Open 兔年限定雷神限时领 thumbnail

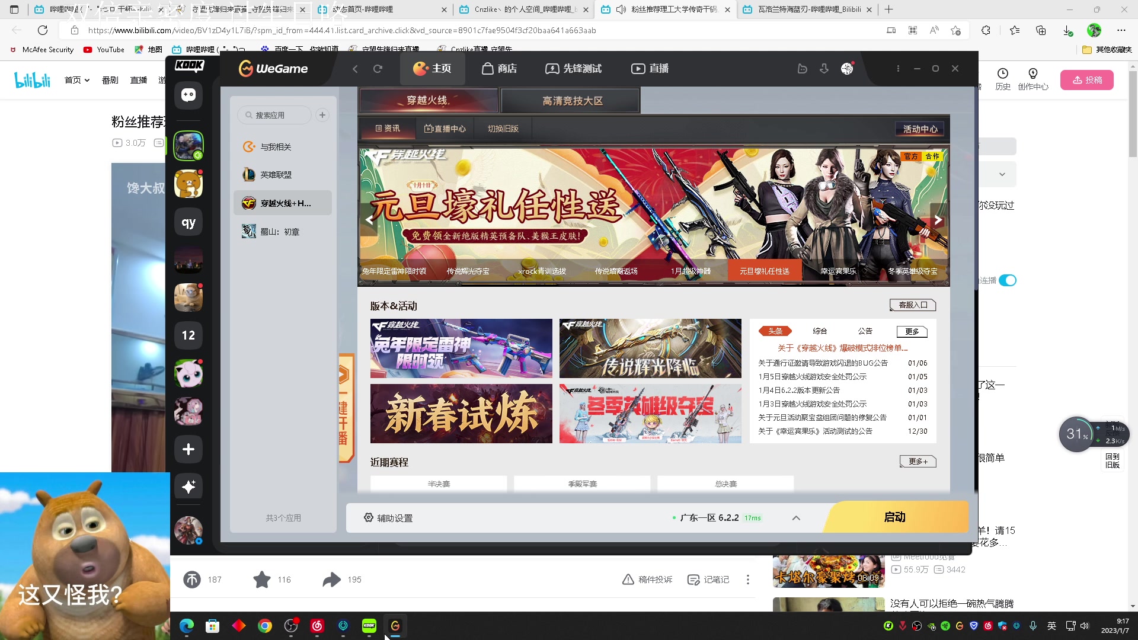tap(461, 348)
